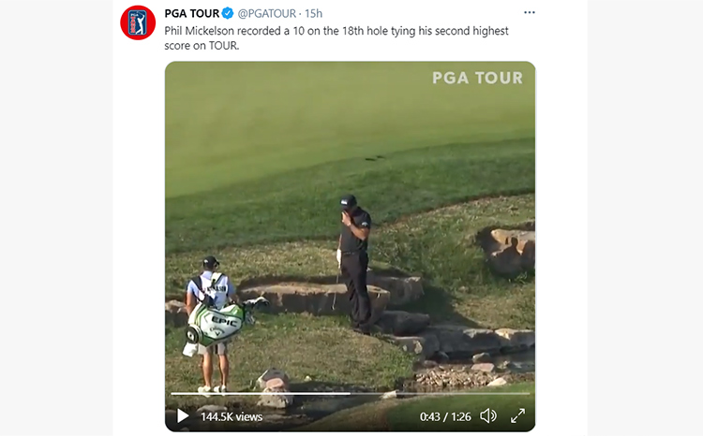Click the PGA TOUR account name

pos(191,13)
